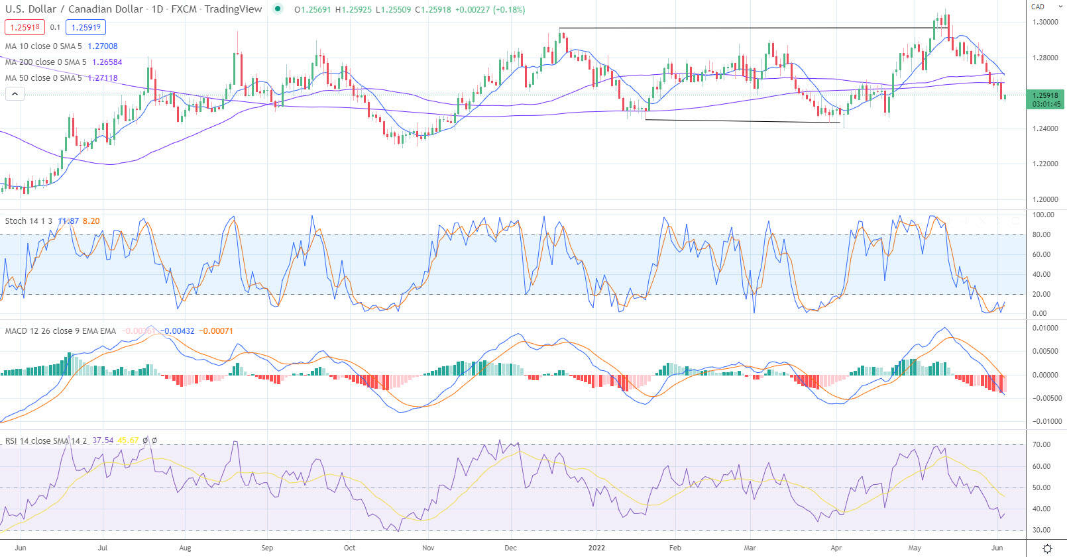Click the 2022 label on time axis

tap(597, 548)
